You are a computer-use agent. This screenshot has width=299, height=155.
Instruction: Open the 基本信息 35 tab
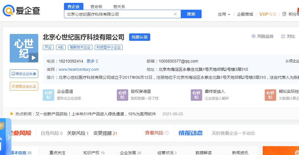pos(21,152)
